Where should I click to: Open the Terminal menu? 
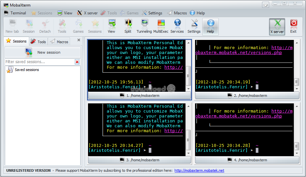(15, 13)
